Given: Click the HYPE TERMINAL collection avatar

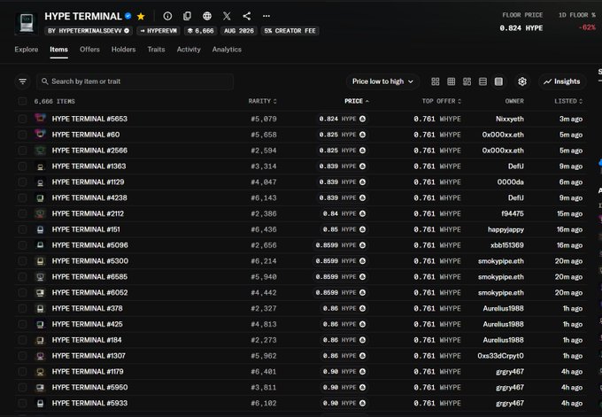Looking at the screenshot, I should (x=26, y=23).
